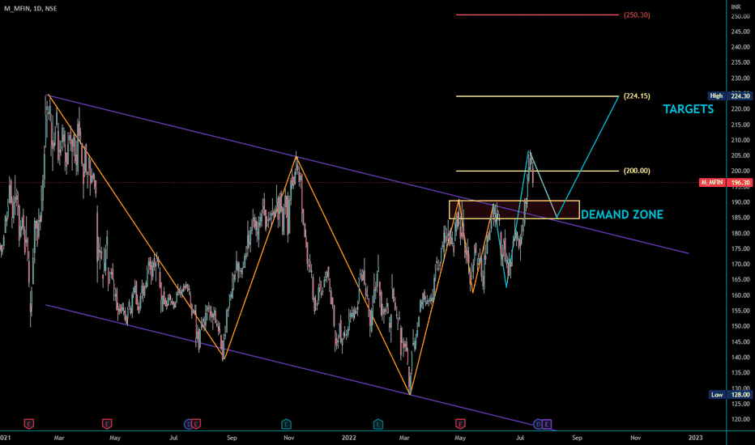
Task: Open the red earnings marker near May 2022
Action: click(460, 424)
